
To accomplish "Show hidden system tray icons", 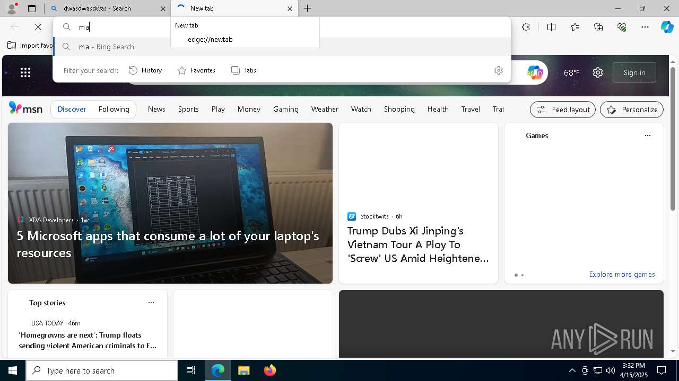I will [x=572, y=370].
